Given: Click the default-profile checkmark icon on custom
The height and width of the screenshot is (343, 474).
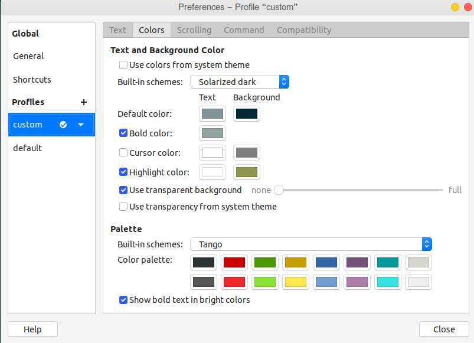Looking at the screenshot, I should coord(64,125).
